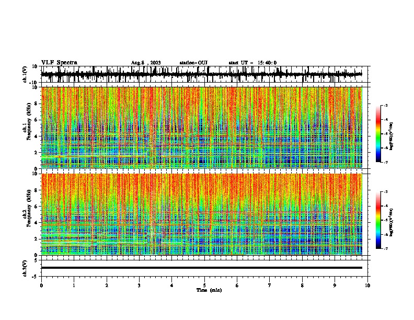Click time axis tick label "1"

(74, 285)
